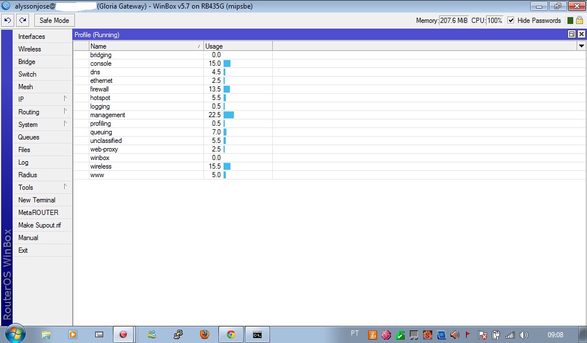Screen dimensions: 587x343
Task: Click the Undo arrow icon
Action: click(x=8, y=20)
